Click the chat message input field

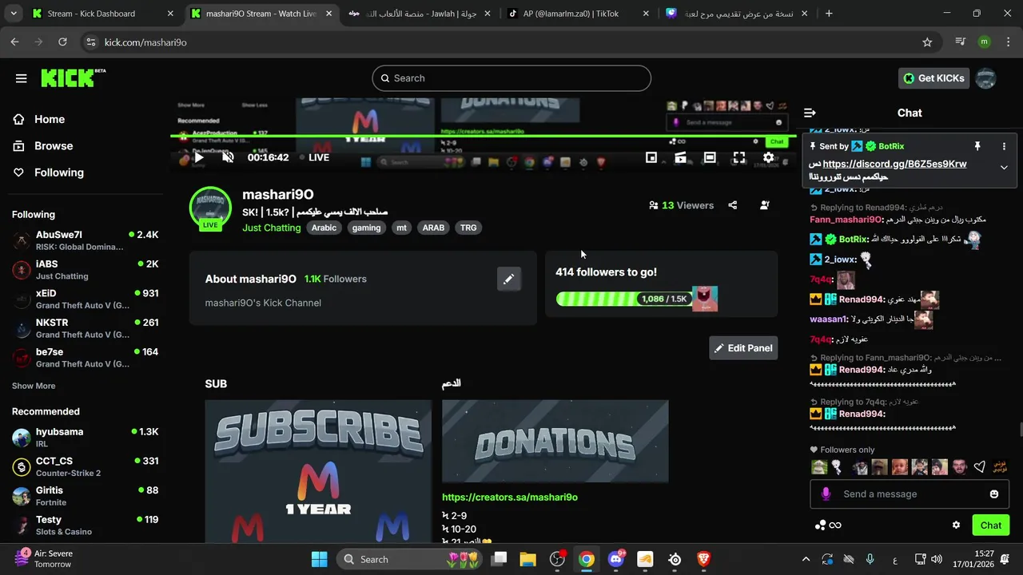pos(910,494)
